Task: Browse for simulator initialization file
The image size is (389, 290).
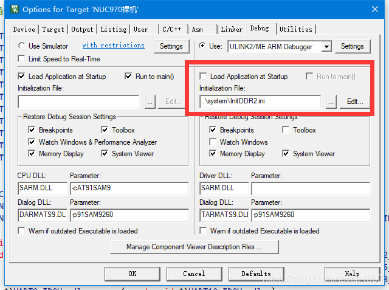Action: click(150, 102)
